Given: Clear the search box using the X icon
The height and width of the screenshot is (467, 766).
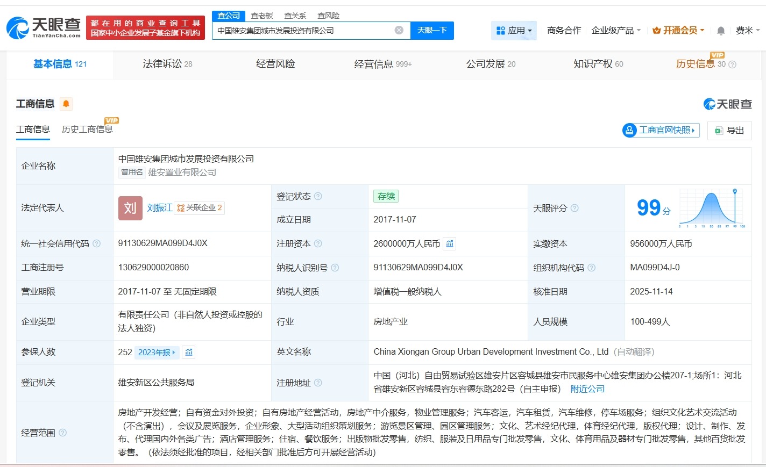Looking at the screenshot, I should click(399, 30).
